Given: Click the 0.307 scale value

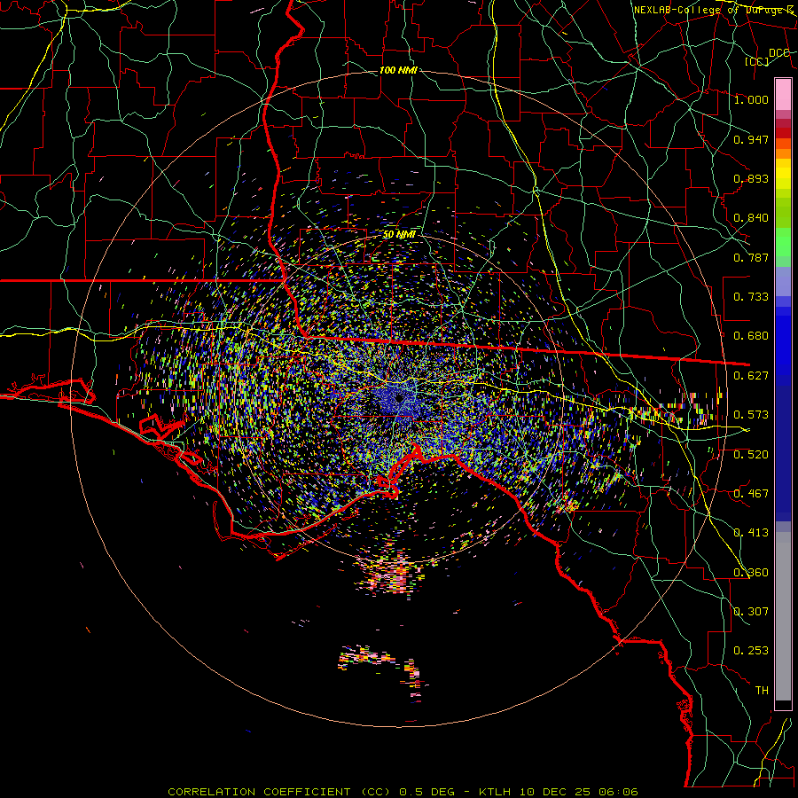Looking at the screenshot, I should click(x=751, y=611).
